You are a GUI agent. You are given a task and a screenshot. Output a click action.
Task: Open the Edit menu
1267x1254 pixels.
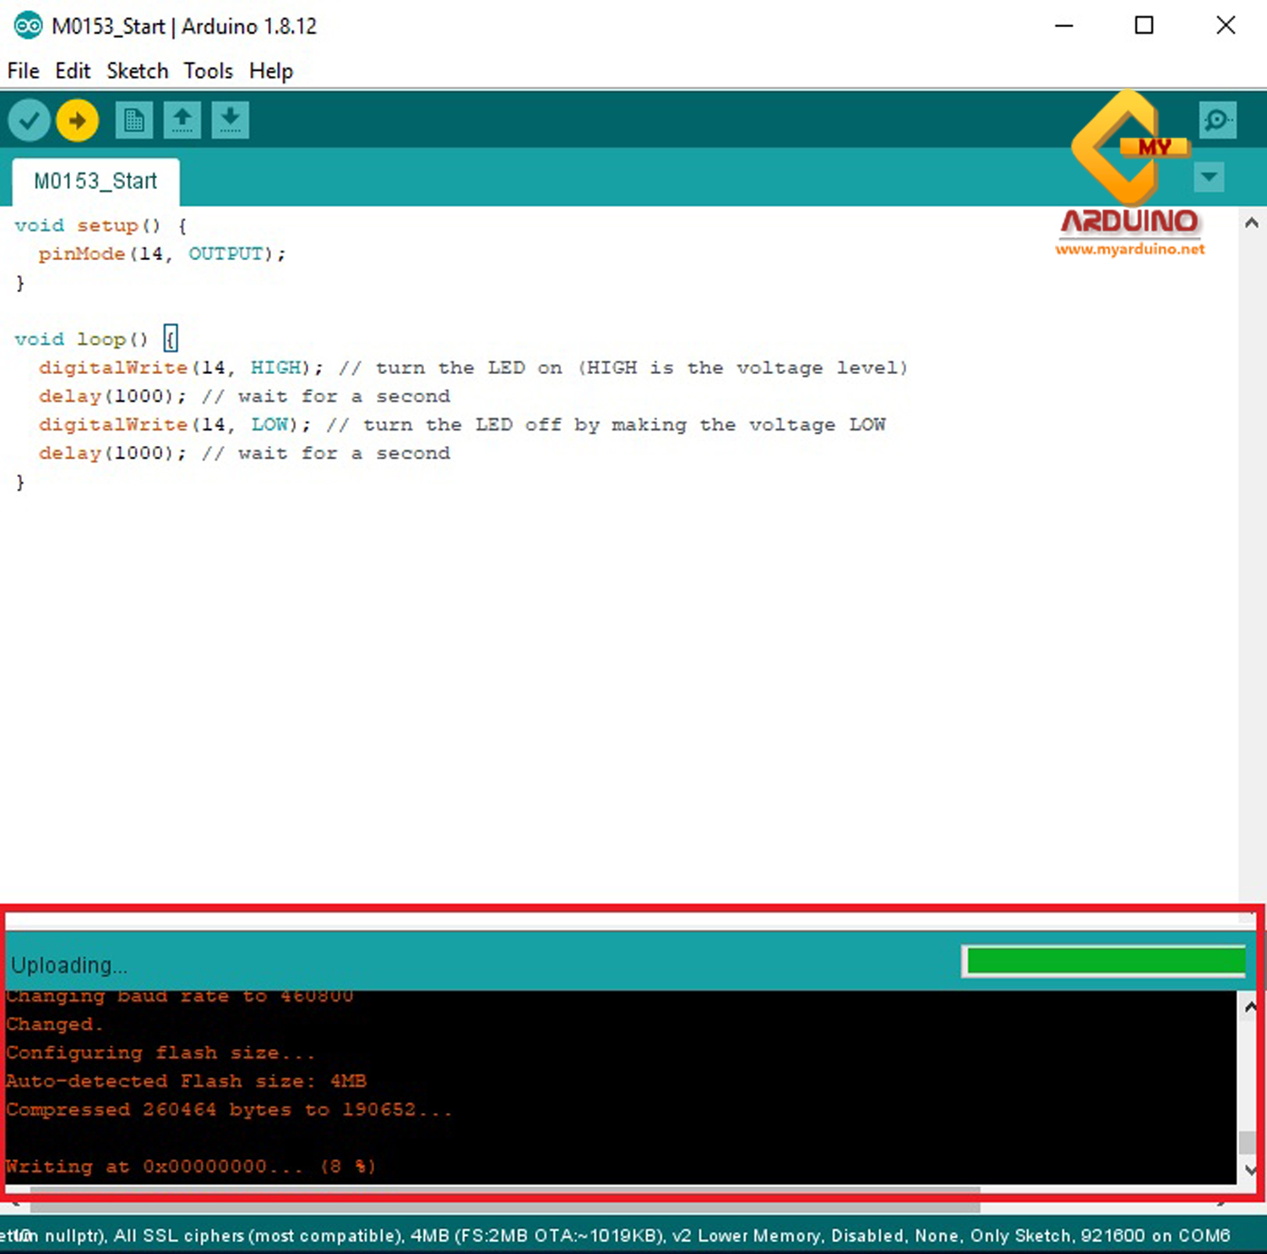[73, 71]
